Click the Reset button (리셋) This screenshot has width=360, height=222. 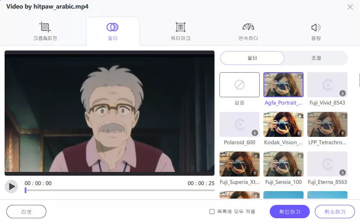(26, 212)
